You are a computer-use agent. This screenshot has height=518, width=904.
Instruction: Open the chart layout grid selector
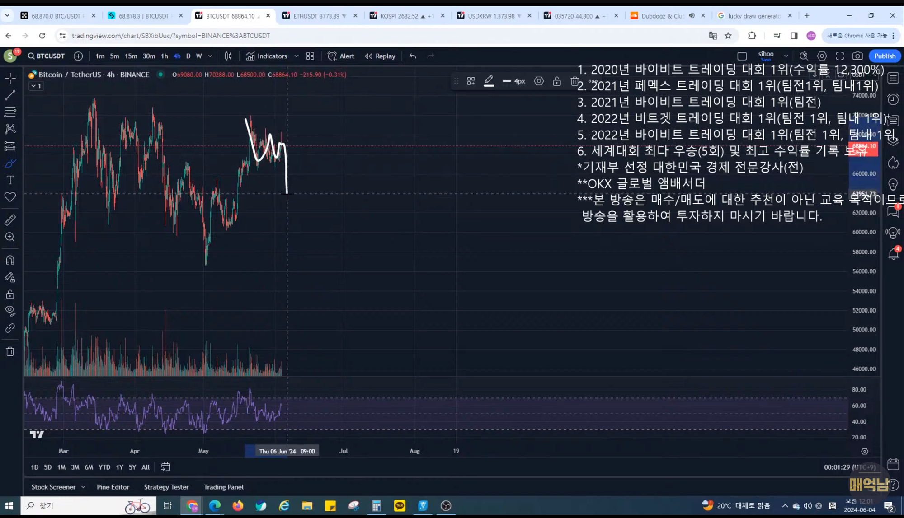(x=310, y=56)
